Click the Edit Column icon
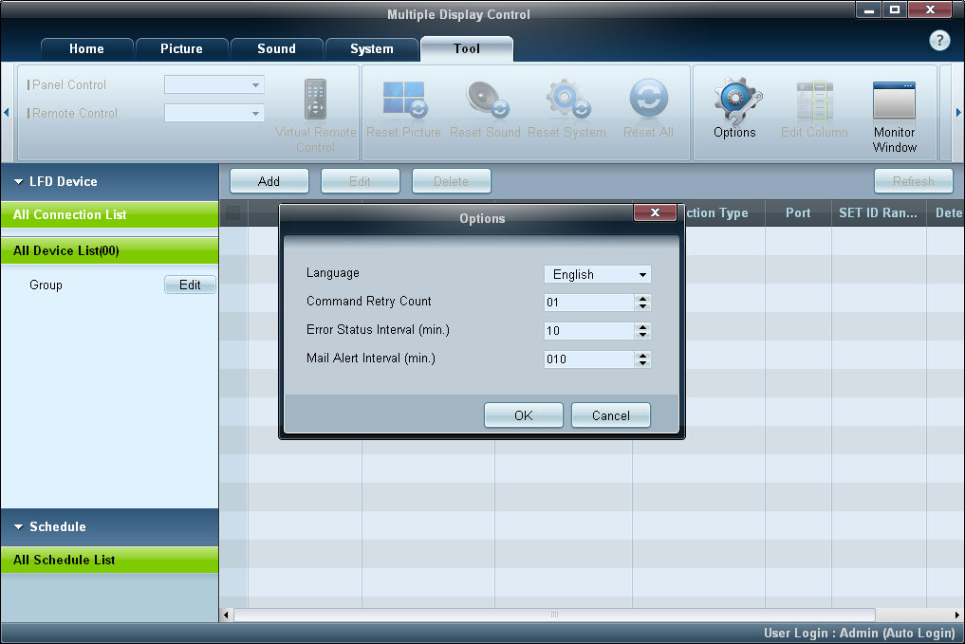Viewport: 965px width, 644px height. (x=814, y=101)
